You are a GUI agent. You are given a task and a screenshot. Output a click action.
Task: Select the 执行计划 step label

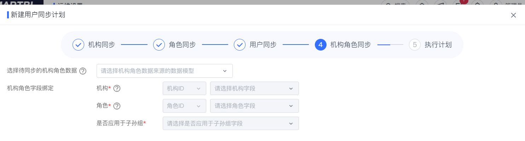click(438, 45)
